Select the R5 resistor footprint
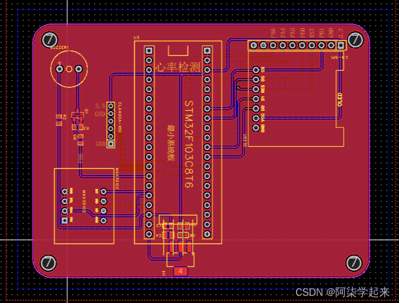This screenshot has width=399, height=303. (80, 140)
